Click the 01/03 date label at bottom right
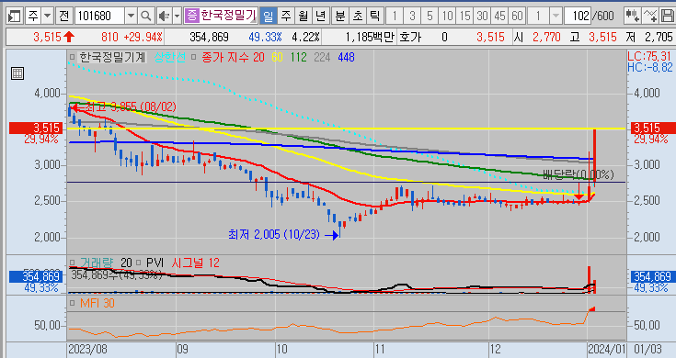 [x=647, y=349]
